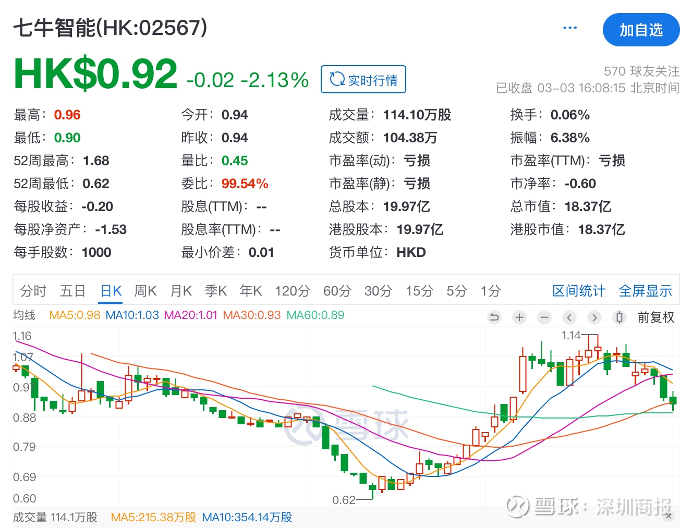This screenshot has height=528, width=692.
Task: Switch to 15分 interval tab
Action: click(x=419, y=291)
